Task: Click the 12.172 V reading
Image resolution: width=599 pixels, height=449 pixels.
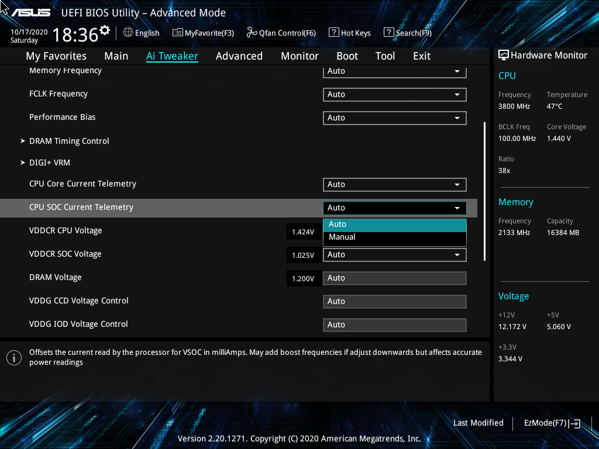Action: (512, 327)
